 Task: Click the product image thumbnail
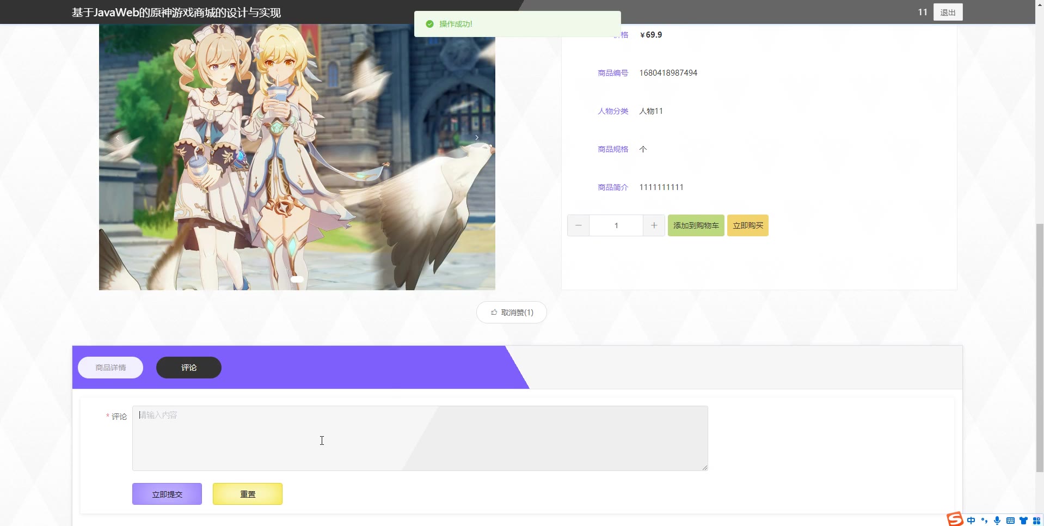(x=297, y=157)
